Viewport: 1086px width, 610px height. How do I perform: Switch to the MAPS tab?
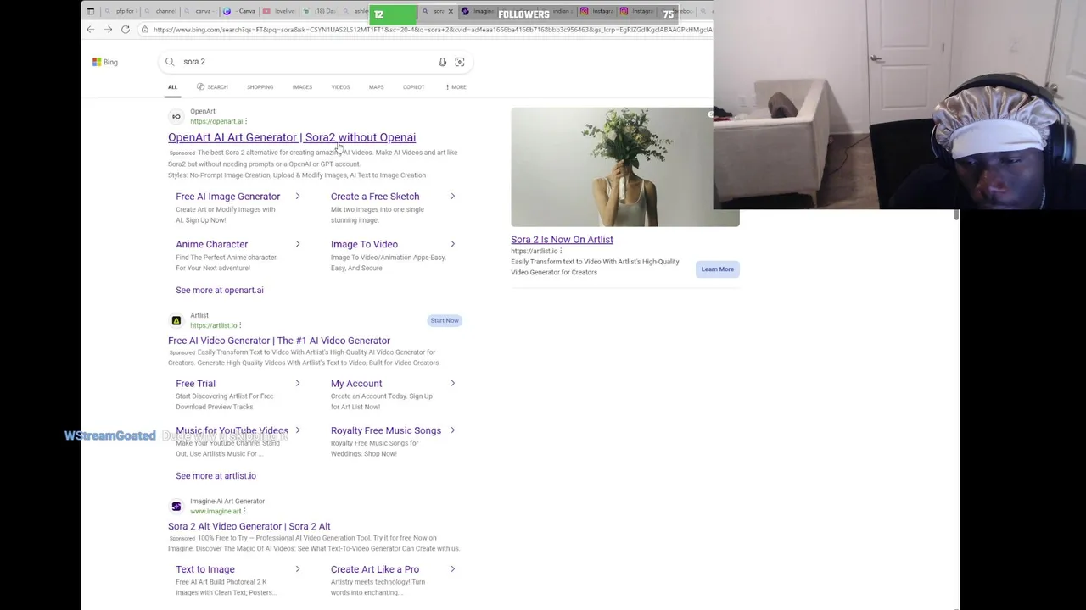click(376, 87)
